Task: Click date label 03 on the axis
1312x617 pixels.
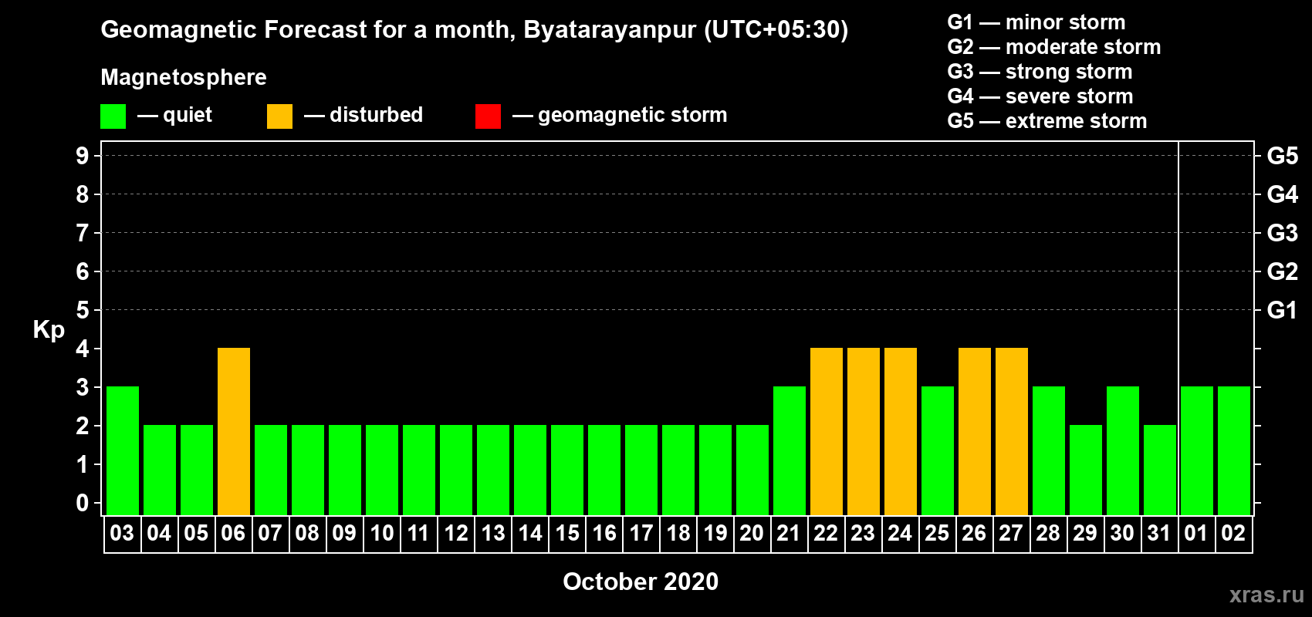Action: [x=122, y=533]
